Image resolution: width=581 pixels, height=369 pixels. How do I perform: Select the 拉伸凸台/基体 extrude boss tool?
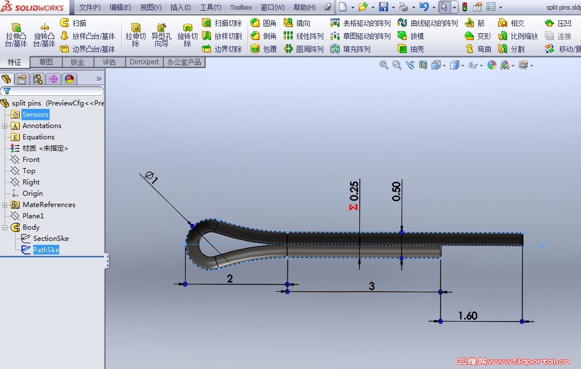coord(16,35)
